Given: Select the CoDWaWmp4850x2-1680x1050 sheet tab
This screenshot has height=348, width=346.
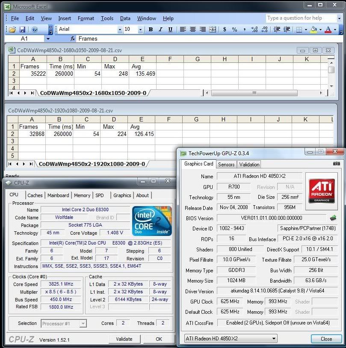Looking at the screenshot, I should pos(93,93).
